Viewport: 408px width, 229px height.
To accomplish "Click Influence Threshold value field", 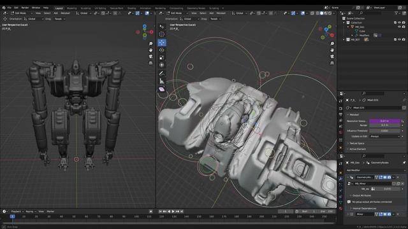I will click(384, 131).
